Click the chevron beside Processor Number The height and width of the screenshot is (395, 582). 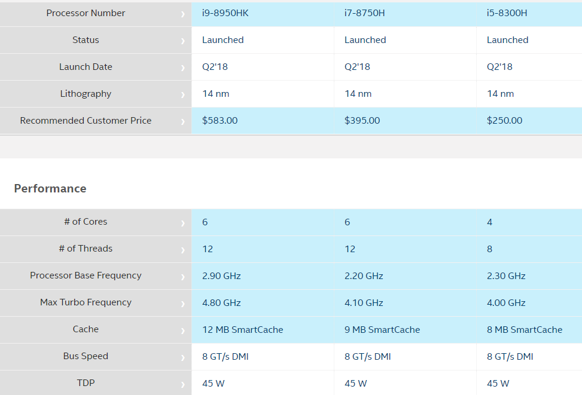click(x=183, y=14)
